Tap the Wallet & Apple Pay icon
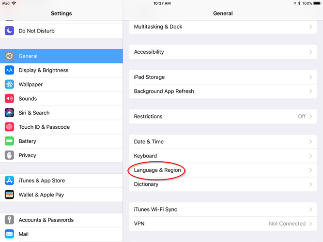 [x=9, y=195]
